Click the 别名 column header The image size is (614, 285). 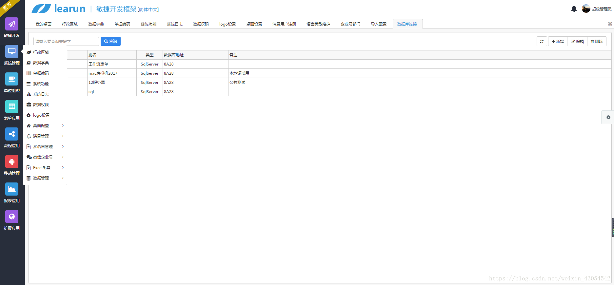pyautogui.click(x=112, y=55)
